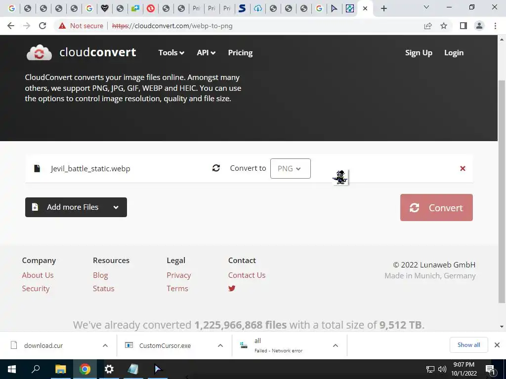Open the Terms link
Image resolution: width=506 pixels, height=379 pixels.
click(177, 288)
